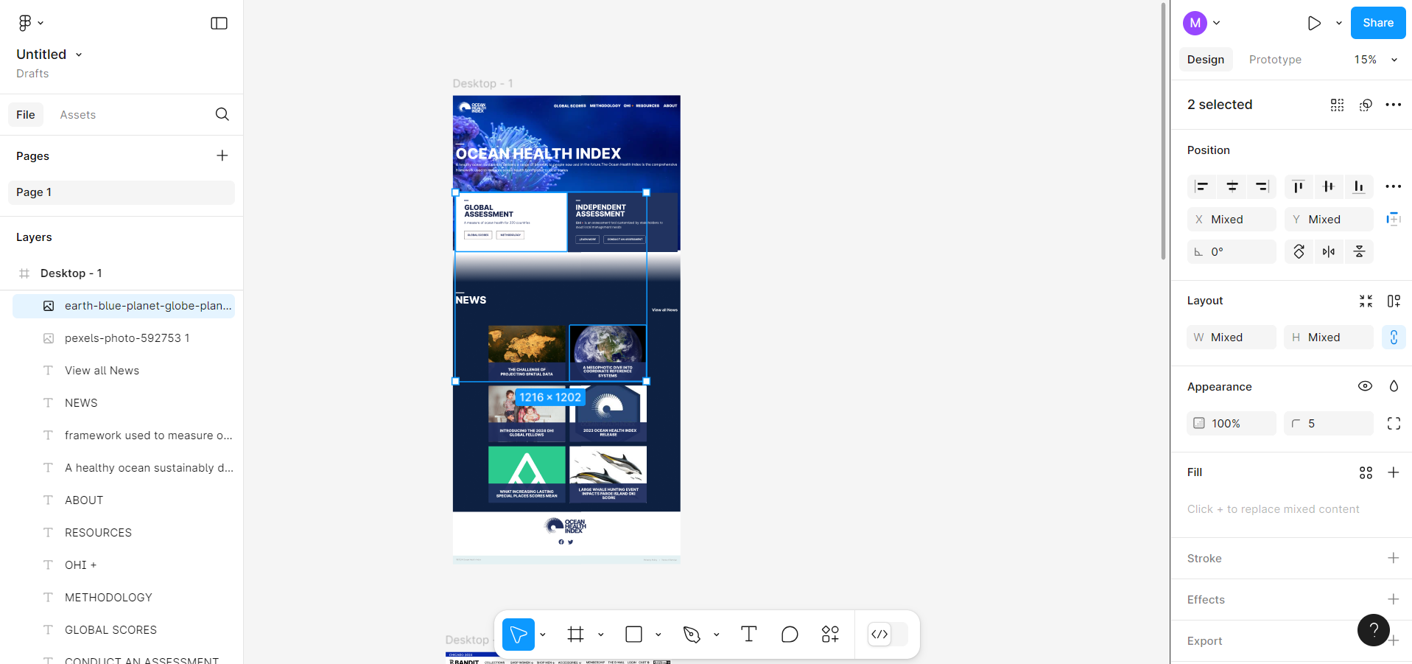This screenshot has height=664, width=1412.
Task: Open Pen tool options chevron
Action: click(x=716, y=635)
